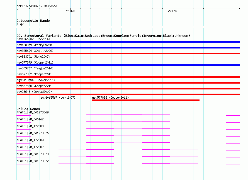The image size is (248, 180).
Task: Open variant nsv577882 (Cooper2011) label
Action: tap(35, 74)
